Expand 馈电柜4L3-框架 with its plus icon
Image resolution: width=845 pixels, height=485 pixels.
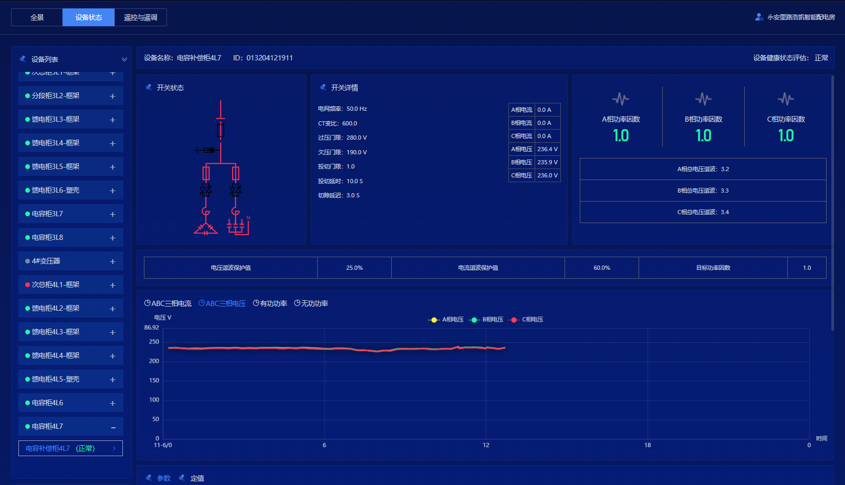(112, 332)
